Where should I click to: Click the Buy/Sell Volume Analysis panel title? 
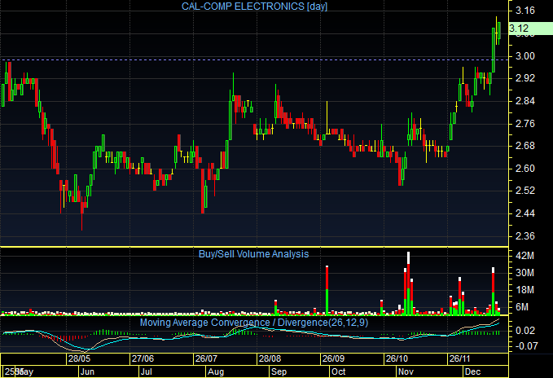point(253,254)
